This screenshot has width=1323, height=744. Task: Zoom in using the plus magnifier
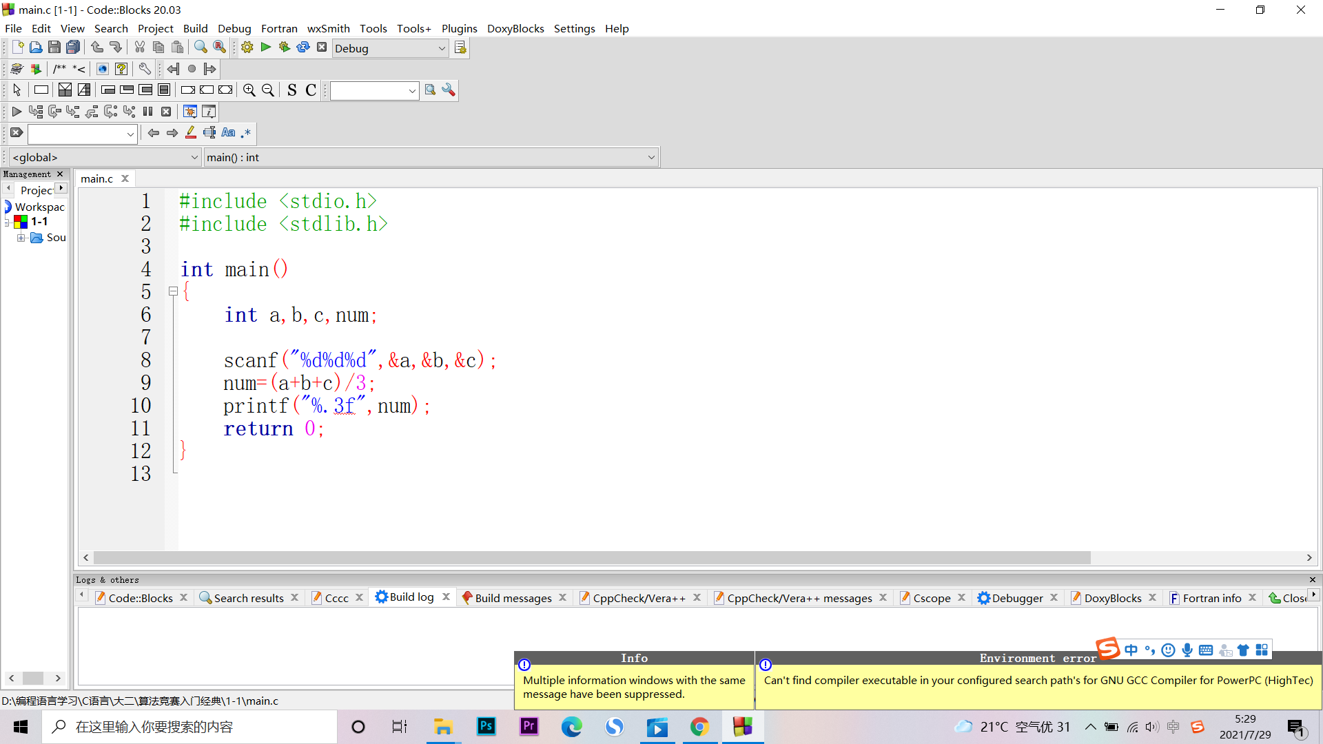(x=249, y=90)
